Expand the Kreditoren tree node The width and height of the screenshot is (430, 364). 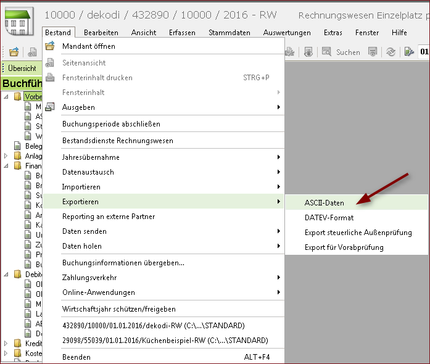(7, 343)
